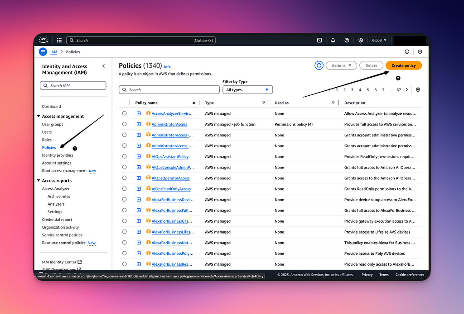Click the policies Search filter field
The width and height of the screenshot is (464, 314).
(x=169, y=90)
